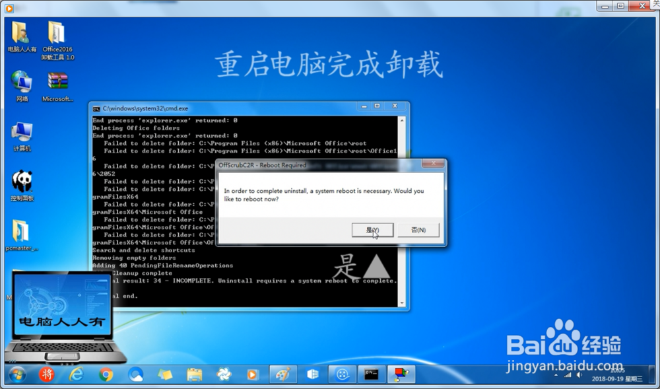660x389 pixels.
Task: Show hidden system tray icons arrow
Action: tap(556, 375)
